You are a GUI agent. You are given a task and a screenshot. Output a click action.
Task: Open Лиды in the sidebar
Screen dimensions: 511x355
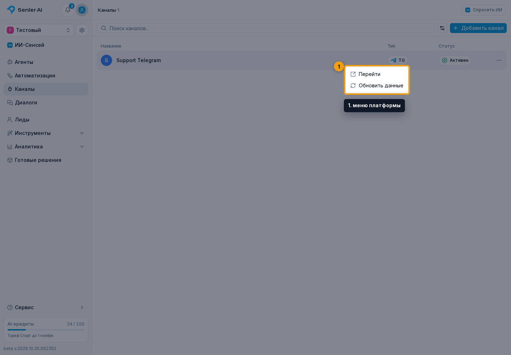46,120
